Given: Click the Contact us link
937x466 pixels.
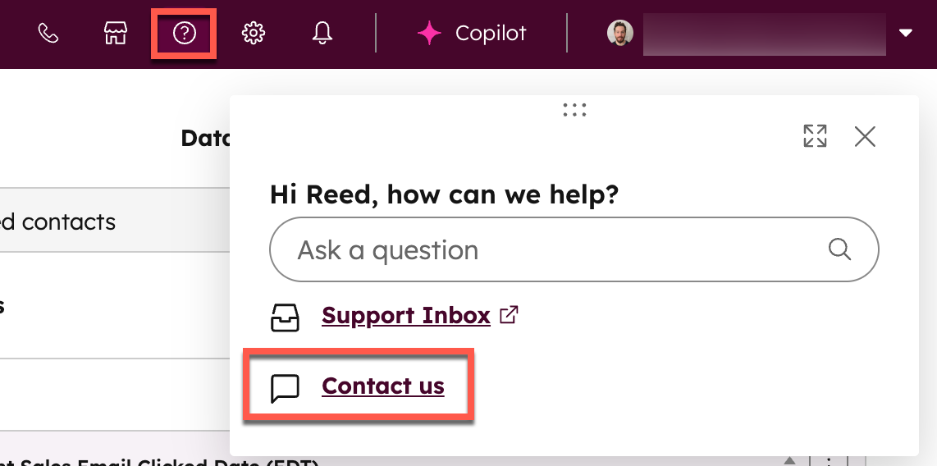Looking at the screenshot, I should pos(383,386).
